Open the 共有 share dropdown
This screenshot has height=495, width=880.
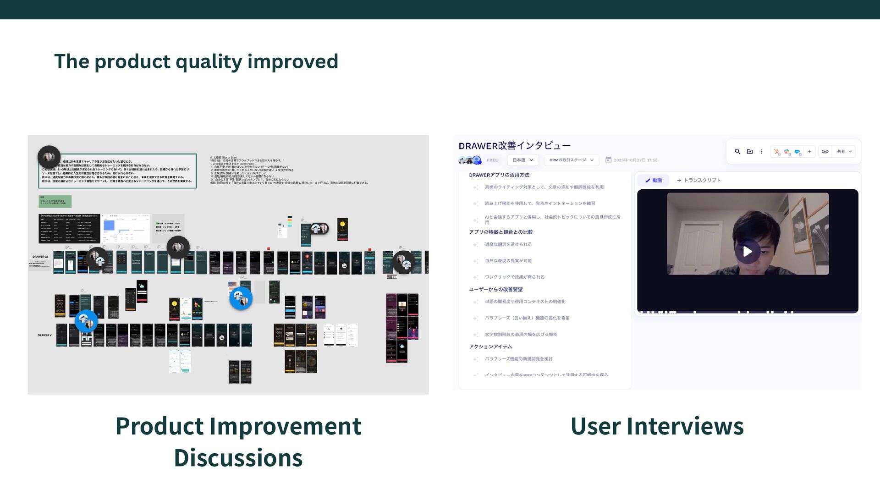pyautogui.click(x=844, y=152)
